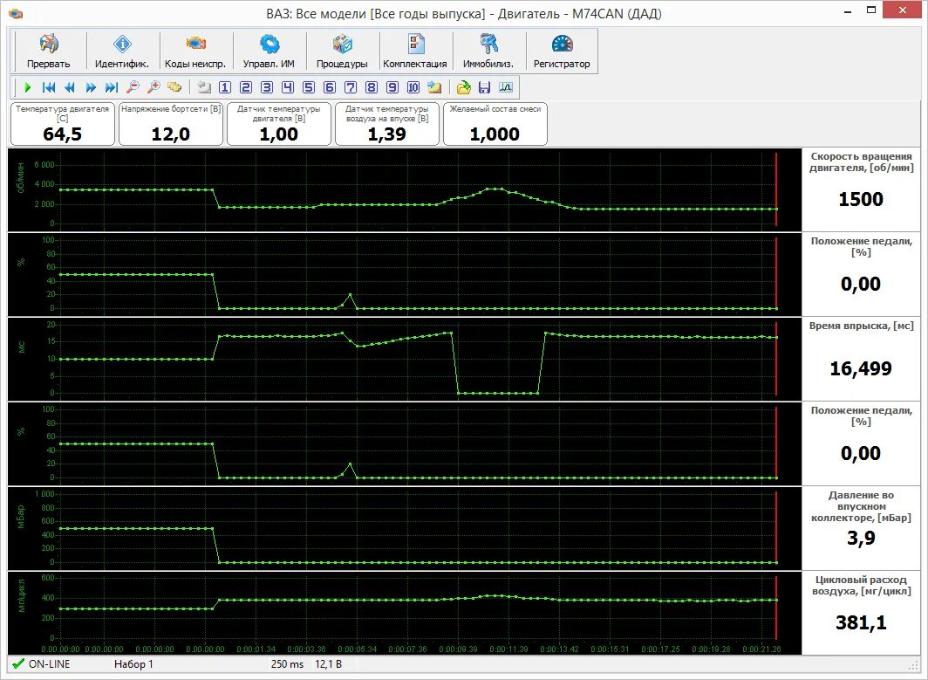This screenshot has height=680, width=928.
Task: Click Температура двигателя value box
Action: pyautogui.click(x=63, y=124)
